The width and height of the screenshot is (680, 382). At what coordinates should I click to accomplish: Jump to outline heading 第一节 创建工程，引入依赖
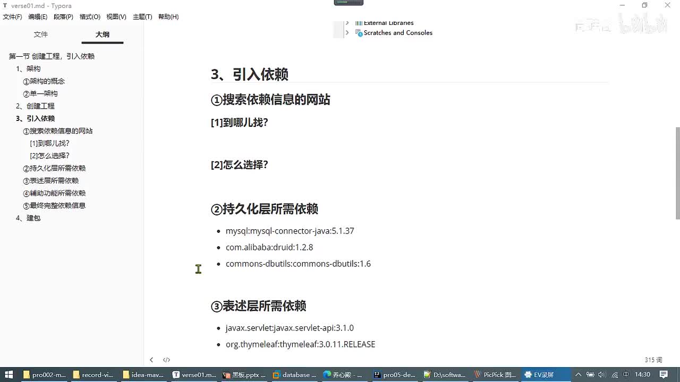point(52,56)
